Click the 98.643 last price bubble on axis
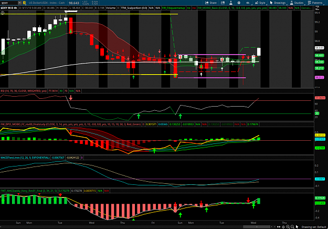328x229 pixels. tap(320, 48)
